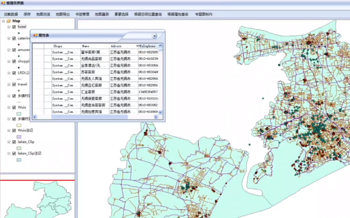The height and width of the screenshot is (218, 350).
Task: Click the lakes_Clip fill swatch
Action: click(x=19, y=148)
